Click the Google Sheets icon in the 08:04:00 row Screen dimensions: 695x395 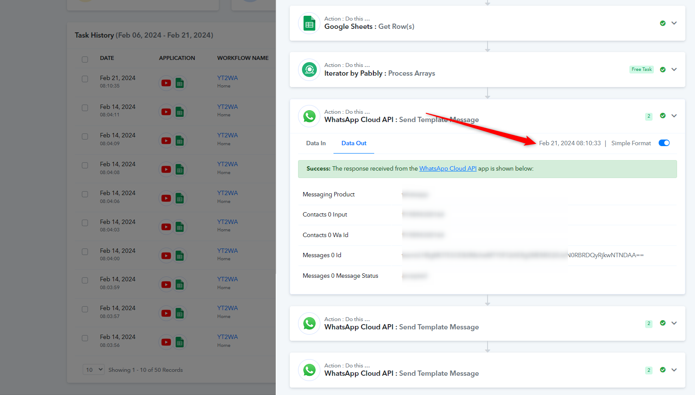click(179, 256)
